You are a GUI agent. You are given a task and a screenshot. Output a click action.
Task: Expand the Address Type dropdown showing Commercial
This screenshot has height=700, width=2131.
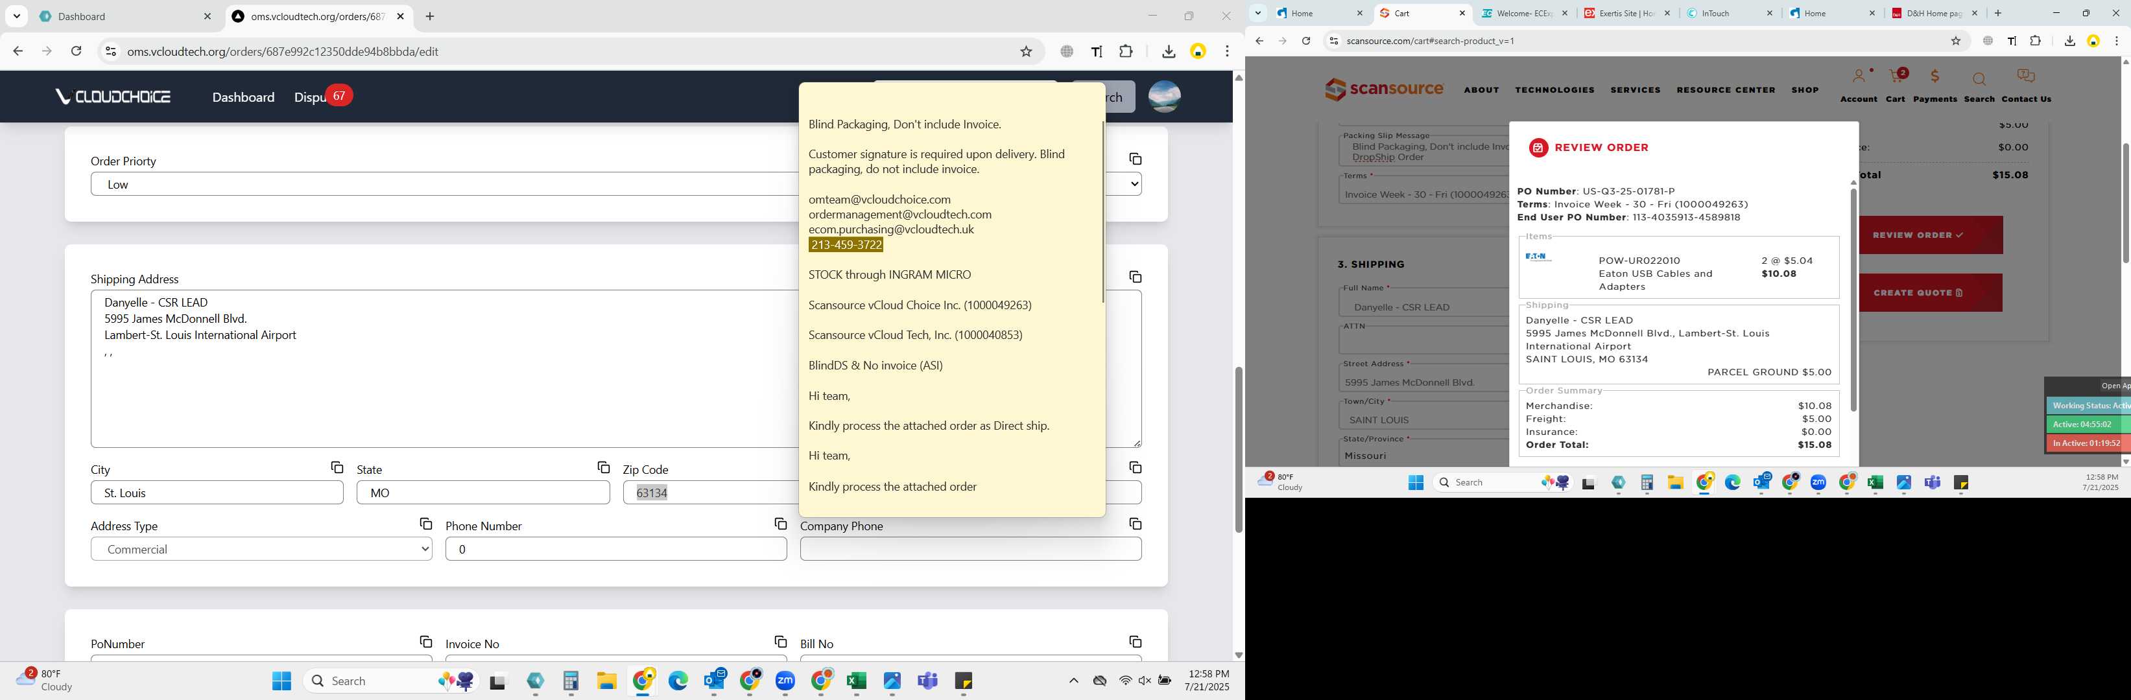[x=261, y=549]
